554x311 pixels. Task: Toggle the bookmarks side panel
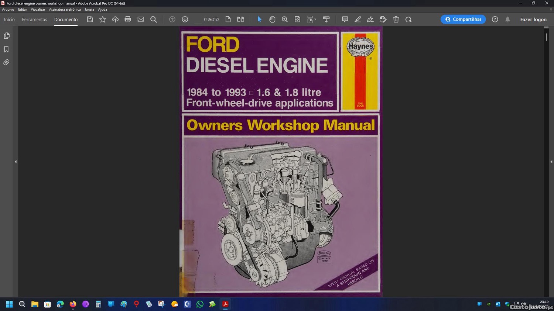pos(7,49)
